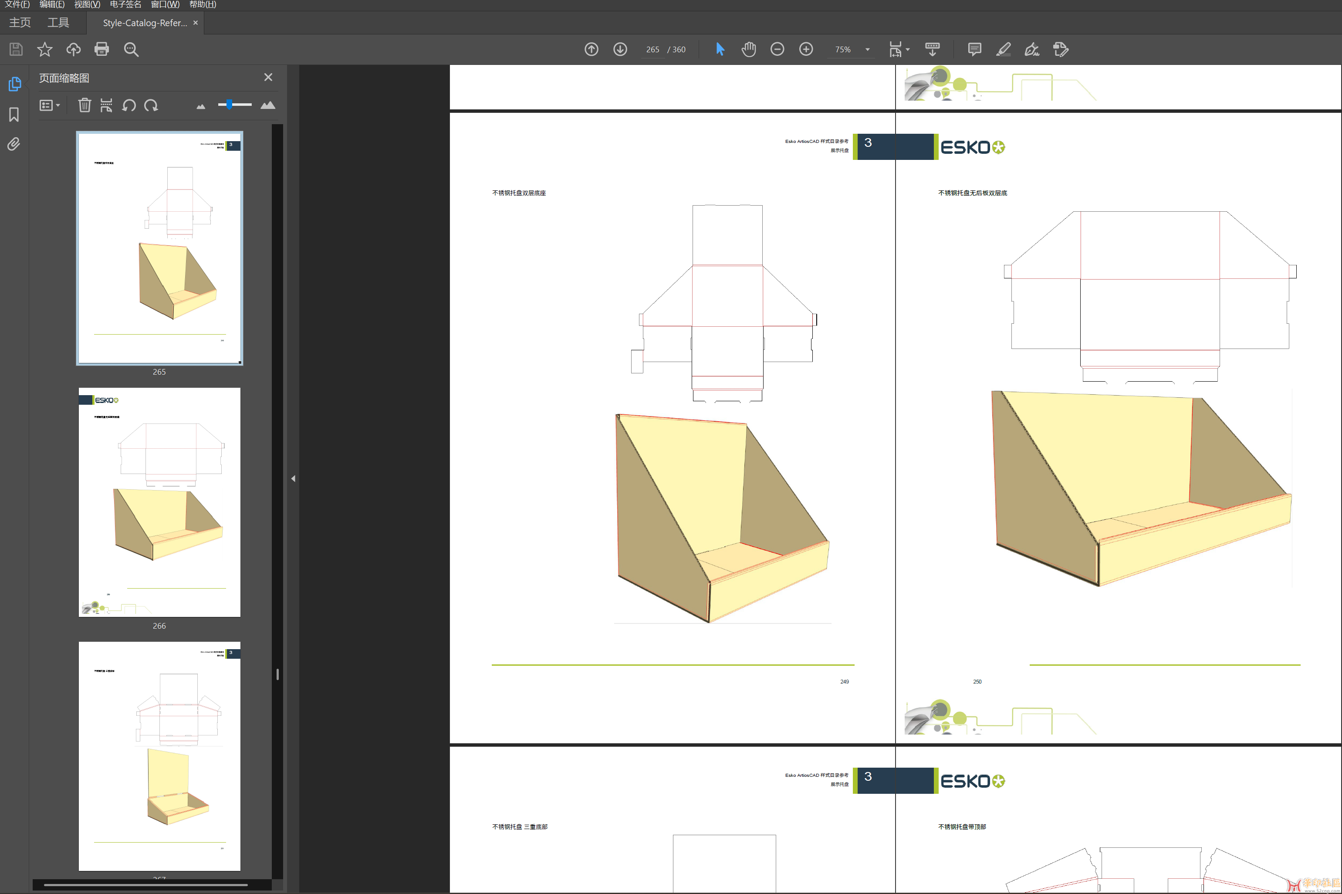The image size is (1342, 894).
Task: Go to previous page arrow
Action: pyautogui.click(x=592, y=50)
